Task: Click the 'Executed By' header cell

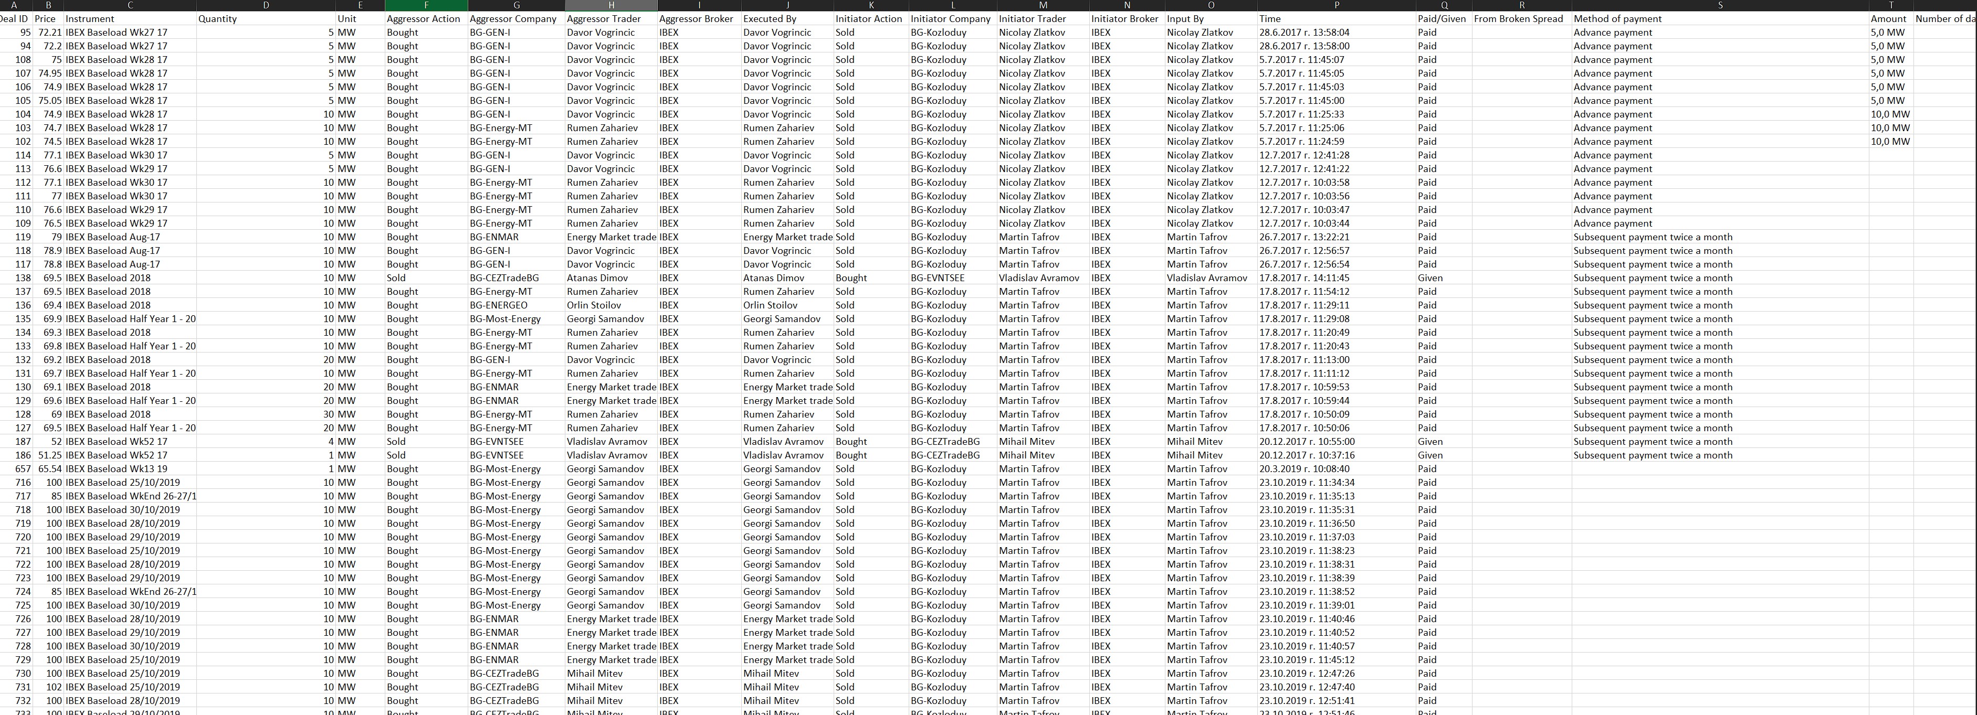Action: 787,18
